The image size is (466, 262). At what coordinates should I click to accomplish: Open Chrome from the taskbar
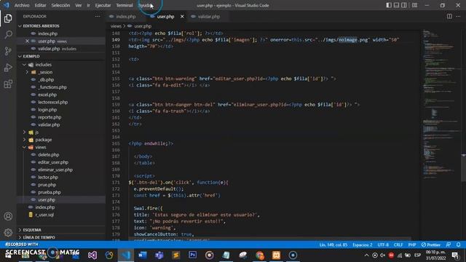click(x=259, y=255)
